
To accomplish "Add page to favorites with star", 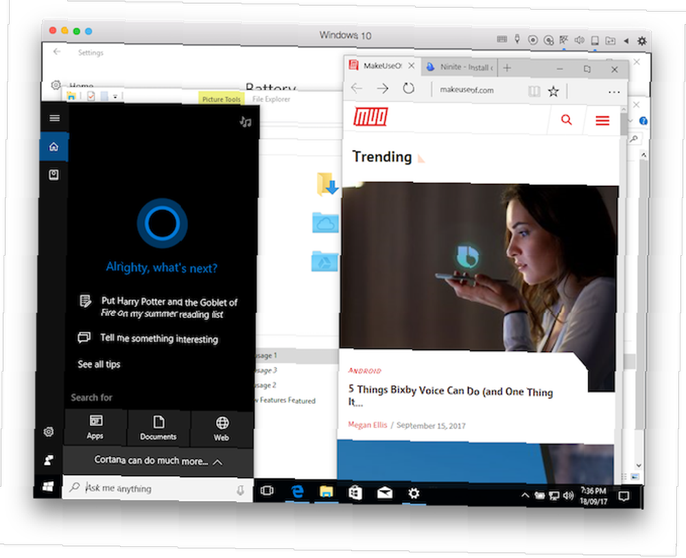I will (x=554, y=91).
